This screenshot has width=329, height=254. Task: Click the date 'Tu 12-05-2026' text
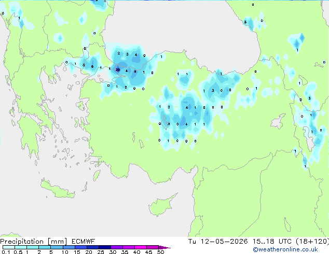click(x=218, y=242)
